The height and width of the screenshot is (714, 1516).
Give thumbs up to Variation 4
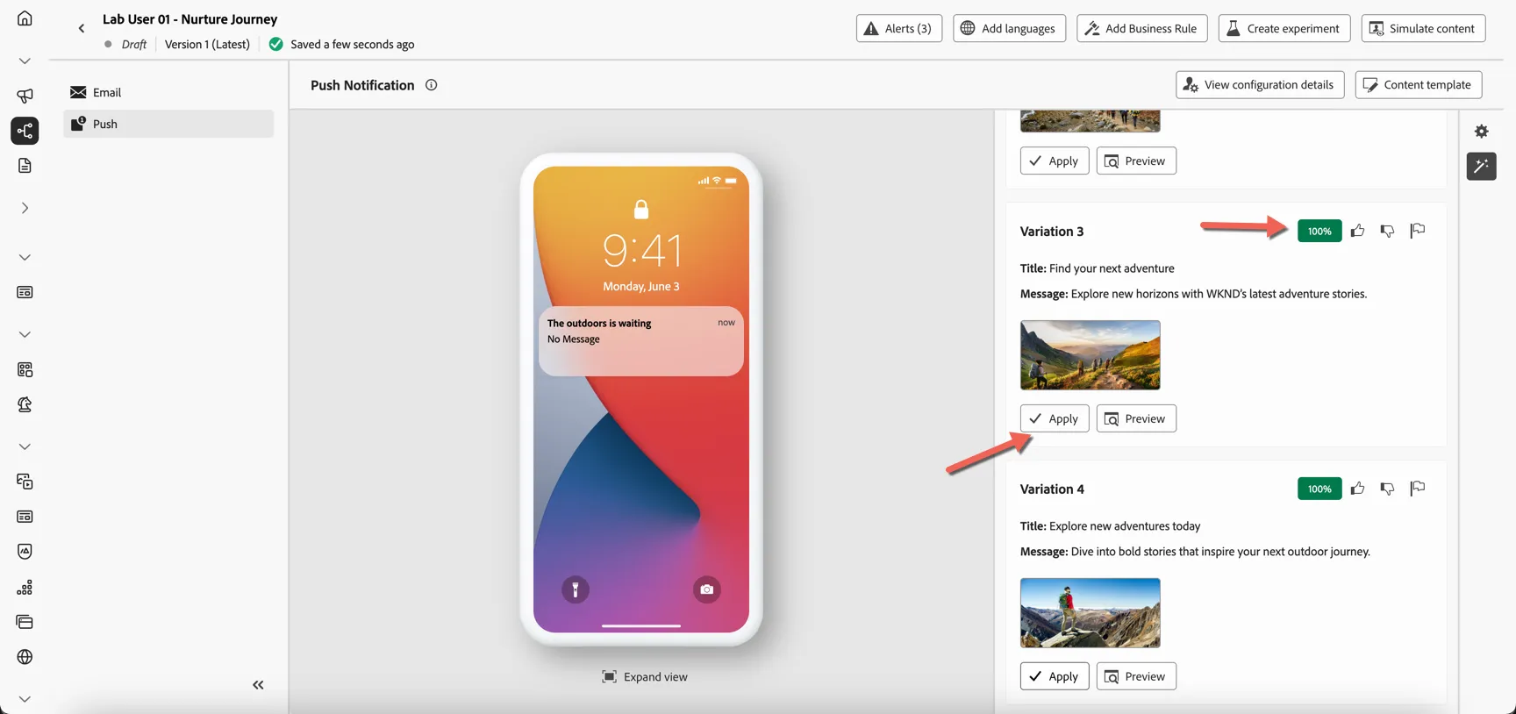1357,489
